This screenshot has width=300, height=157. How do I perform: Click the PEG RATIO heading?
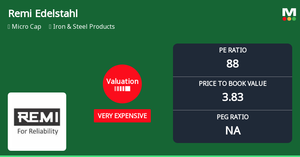[233, 117]
